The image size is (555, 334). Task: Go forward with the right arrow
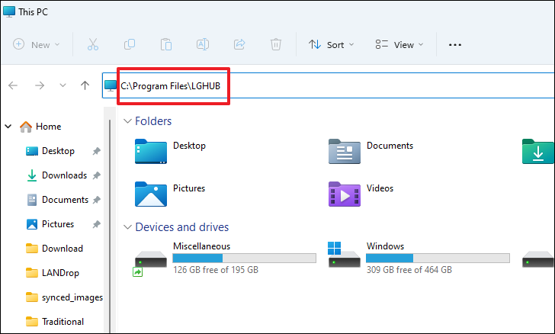(x=40, y=85)
